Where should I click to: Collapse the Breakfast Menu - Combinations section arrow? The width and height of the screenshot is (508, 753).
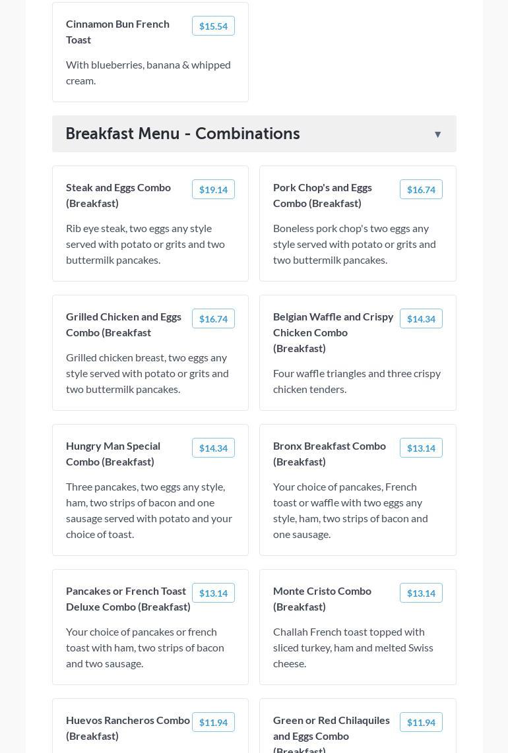[437, 135]
